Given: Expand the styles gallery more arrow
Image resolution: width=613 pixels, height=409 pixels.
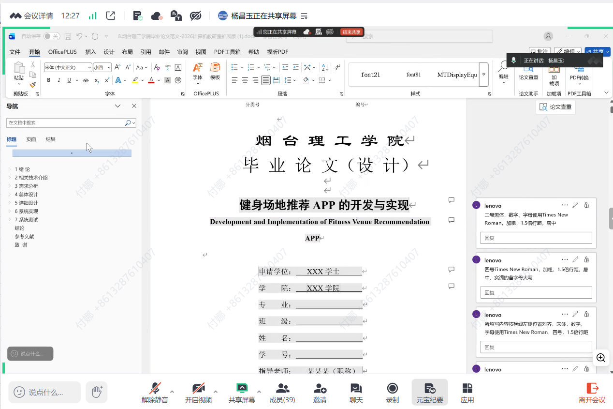Looking at the screenshot, I should point(483,75).
